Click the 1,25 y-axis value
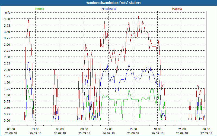 [7, 89]
